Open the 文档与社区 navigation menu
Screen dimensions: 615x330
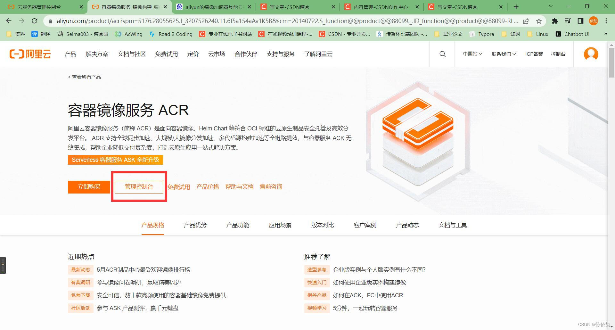[132, 54]
